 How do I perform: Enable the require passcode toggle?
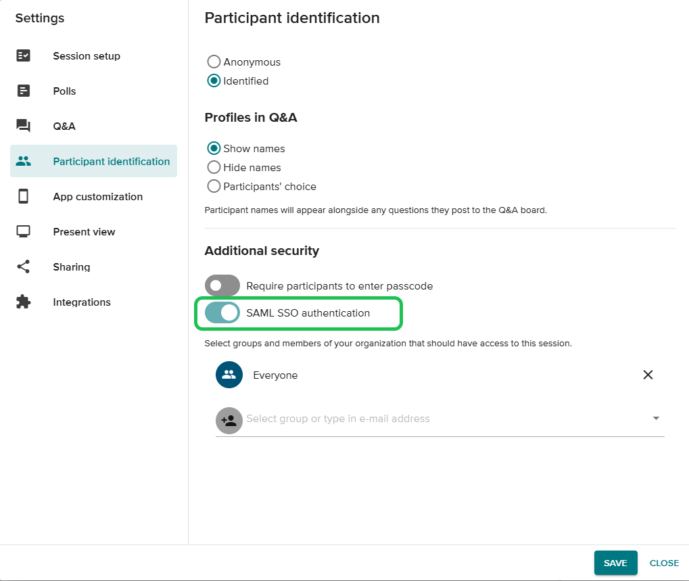point(222,285)
